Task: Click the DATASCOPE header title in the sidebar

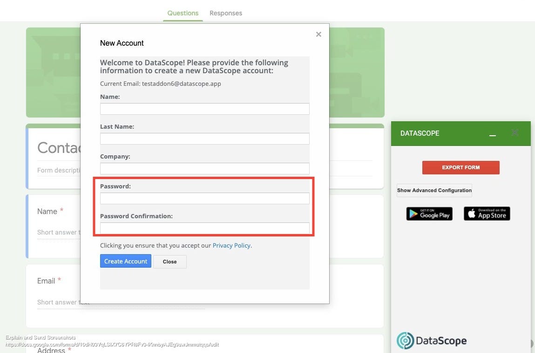Action: [420, 133]
